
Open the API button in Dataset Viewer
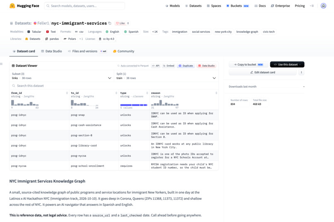(x=155, y=66)
